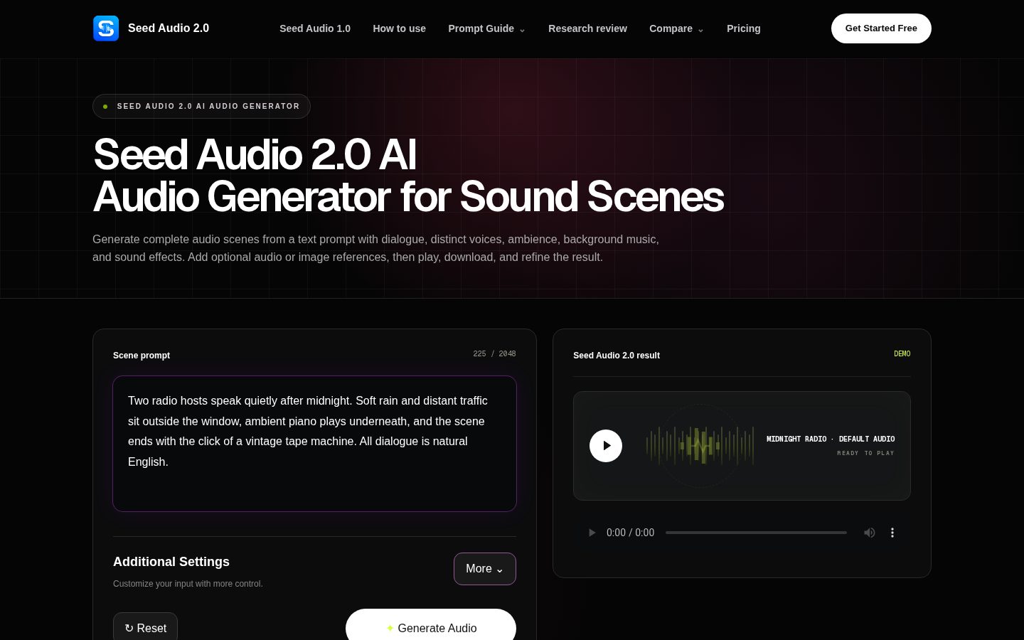This screenshot has width=1024, height=640.
Task: Focus the Scene prompt text area
Action: [x=314, y=444]
